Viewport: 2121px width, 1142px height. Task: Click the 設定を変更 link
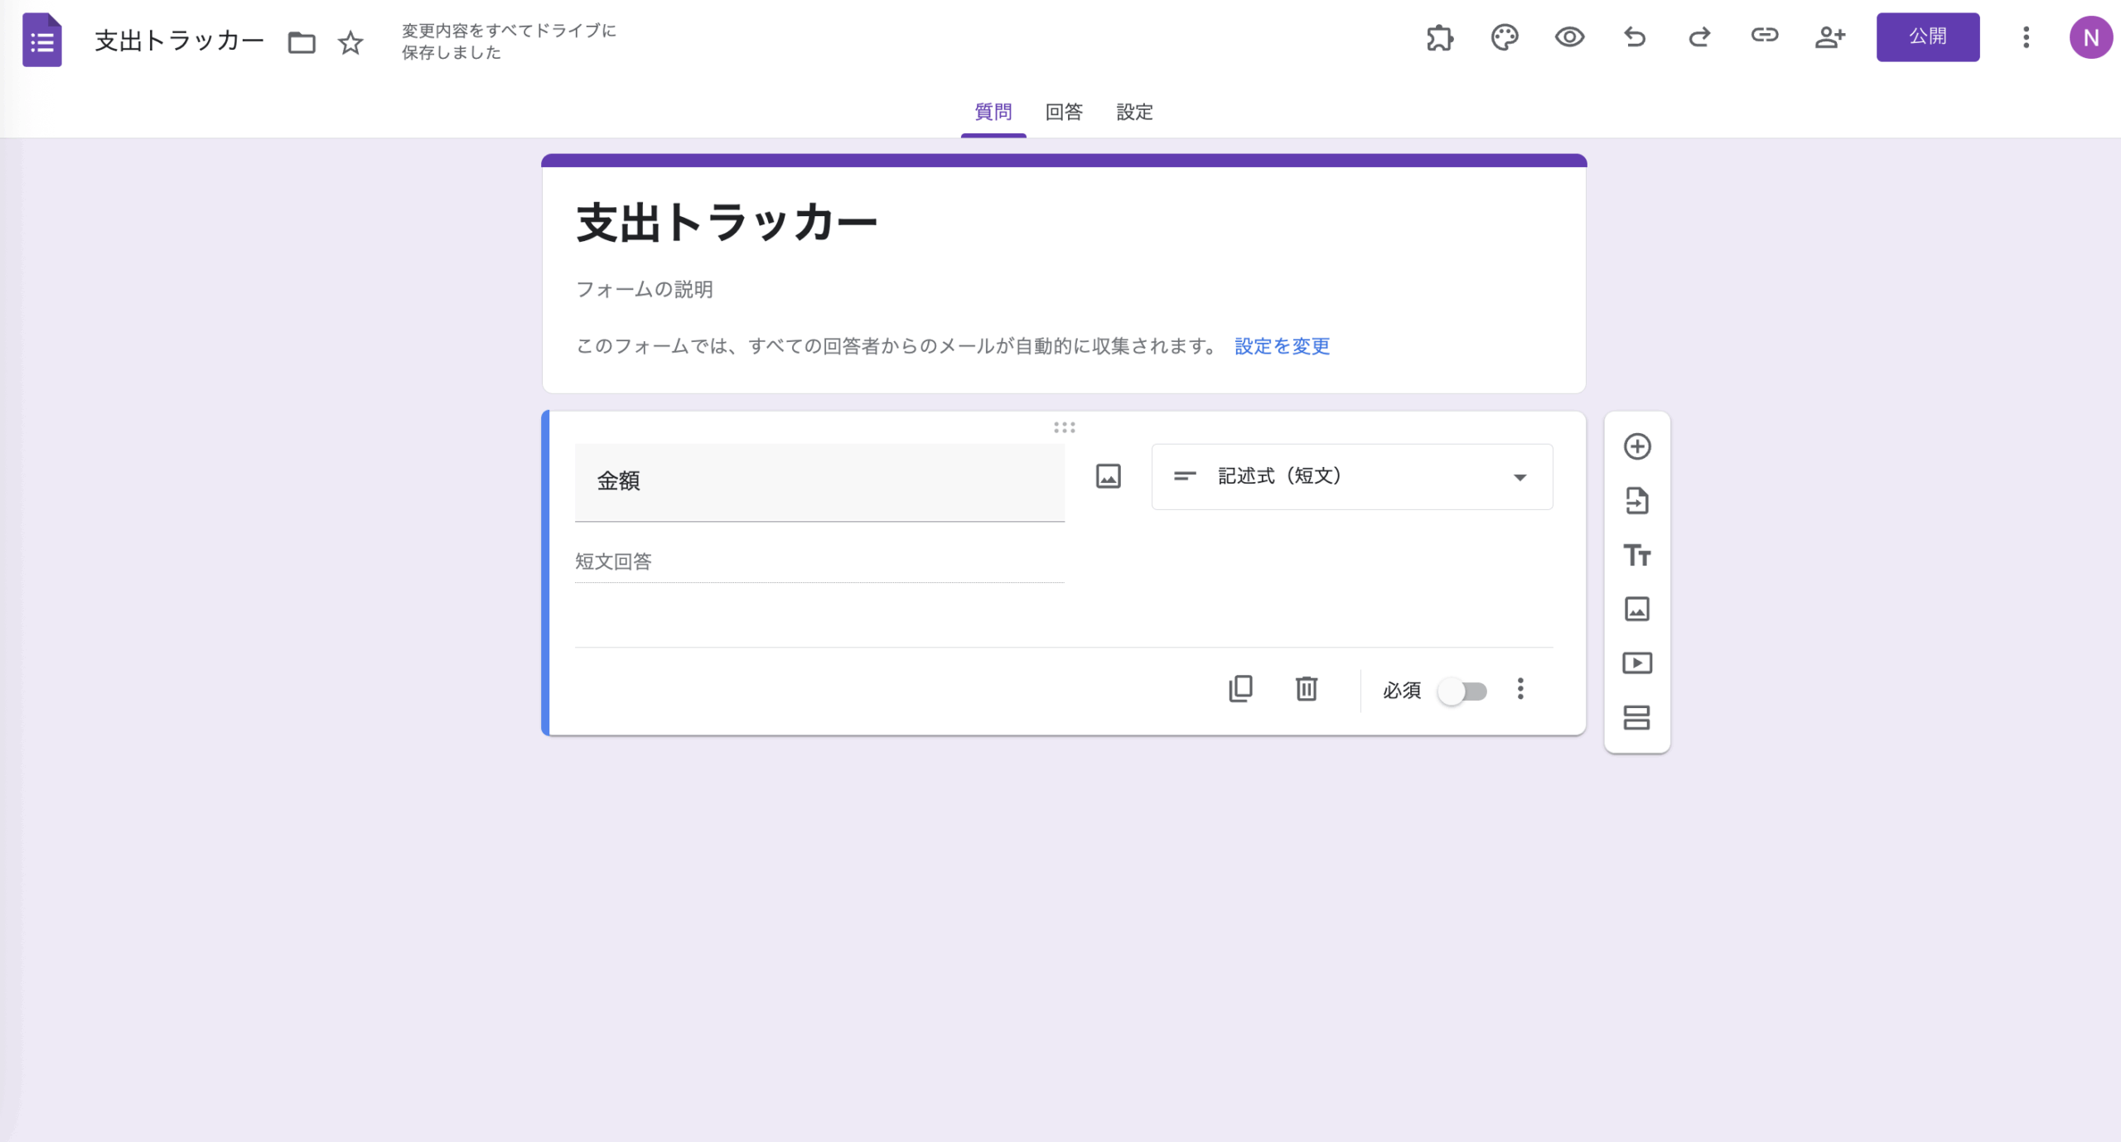1282,346
